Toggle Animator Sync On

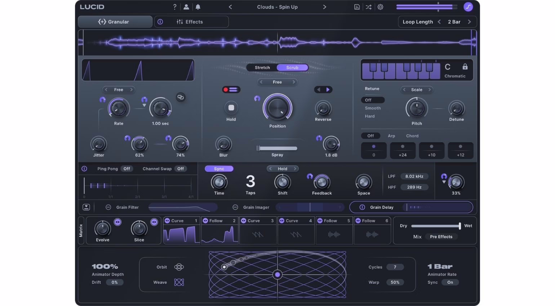click(450, 282)
